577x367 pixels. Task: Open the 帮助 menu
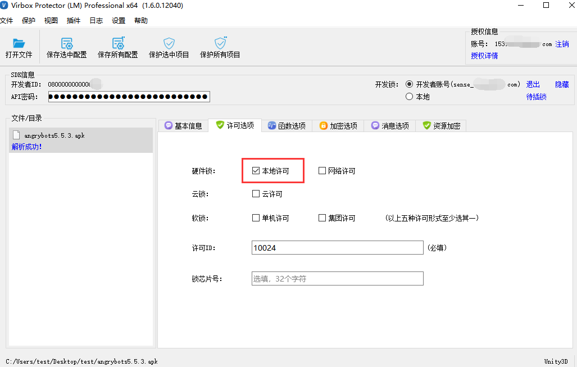tap(141, 21)
